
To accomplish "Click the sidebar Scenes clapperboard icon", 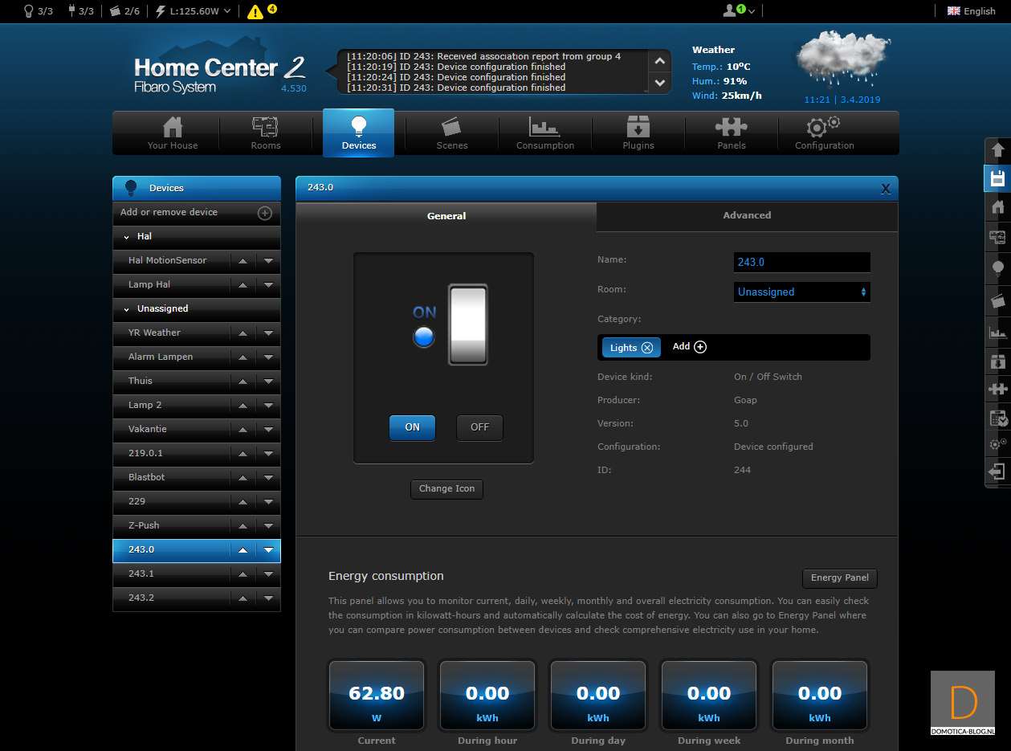I will [997, 301].
